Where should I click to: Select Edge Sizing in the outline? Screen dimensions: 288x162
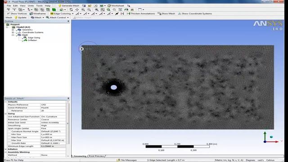pos(34,37)
